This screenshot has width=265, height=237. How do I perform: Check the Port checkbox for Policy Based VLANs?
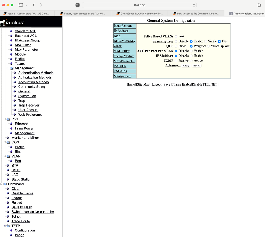[175, 36]
